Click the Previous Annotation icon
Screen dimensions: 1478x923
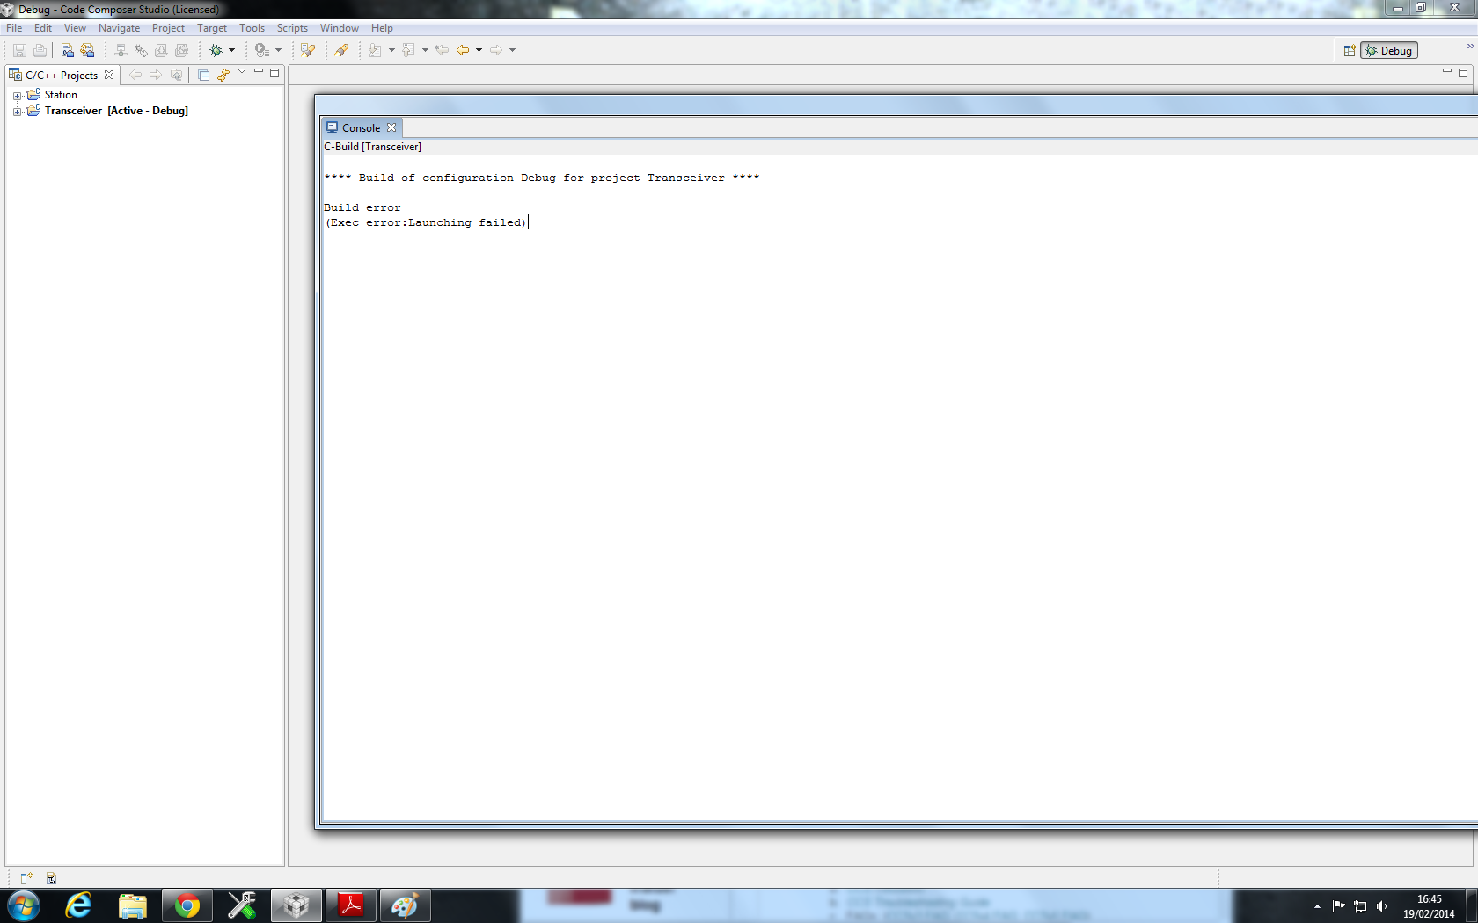pyautogui.click(x=408, y=50)
